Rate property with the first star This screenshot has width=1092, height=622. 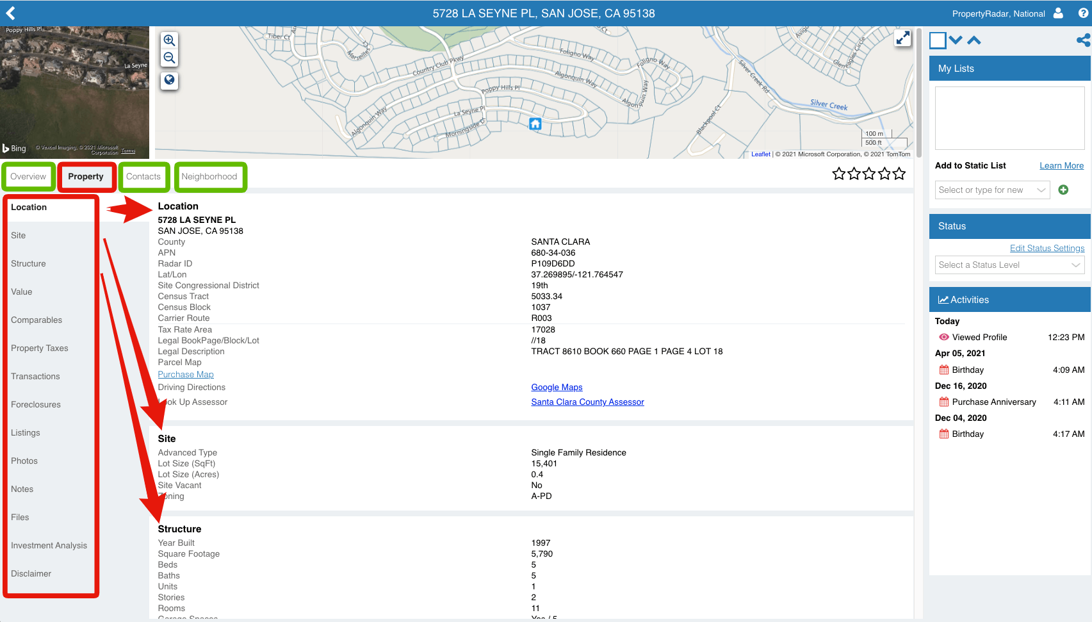(x=839, y=173)
